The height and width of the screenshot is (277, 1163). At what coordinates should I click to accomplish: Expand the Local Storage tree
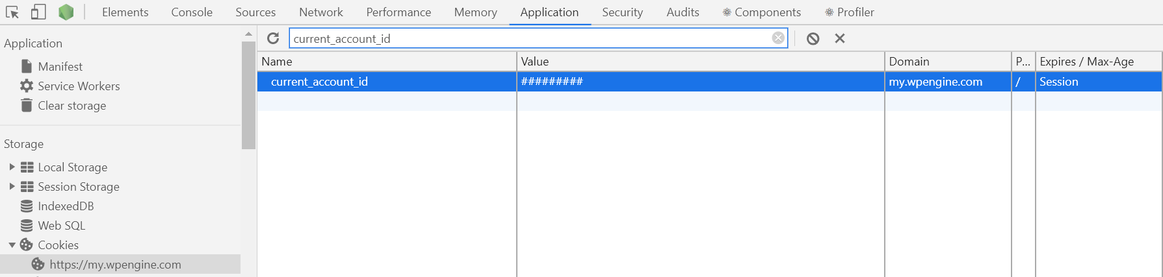(x=12, y=167)
